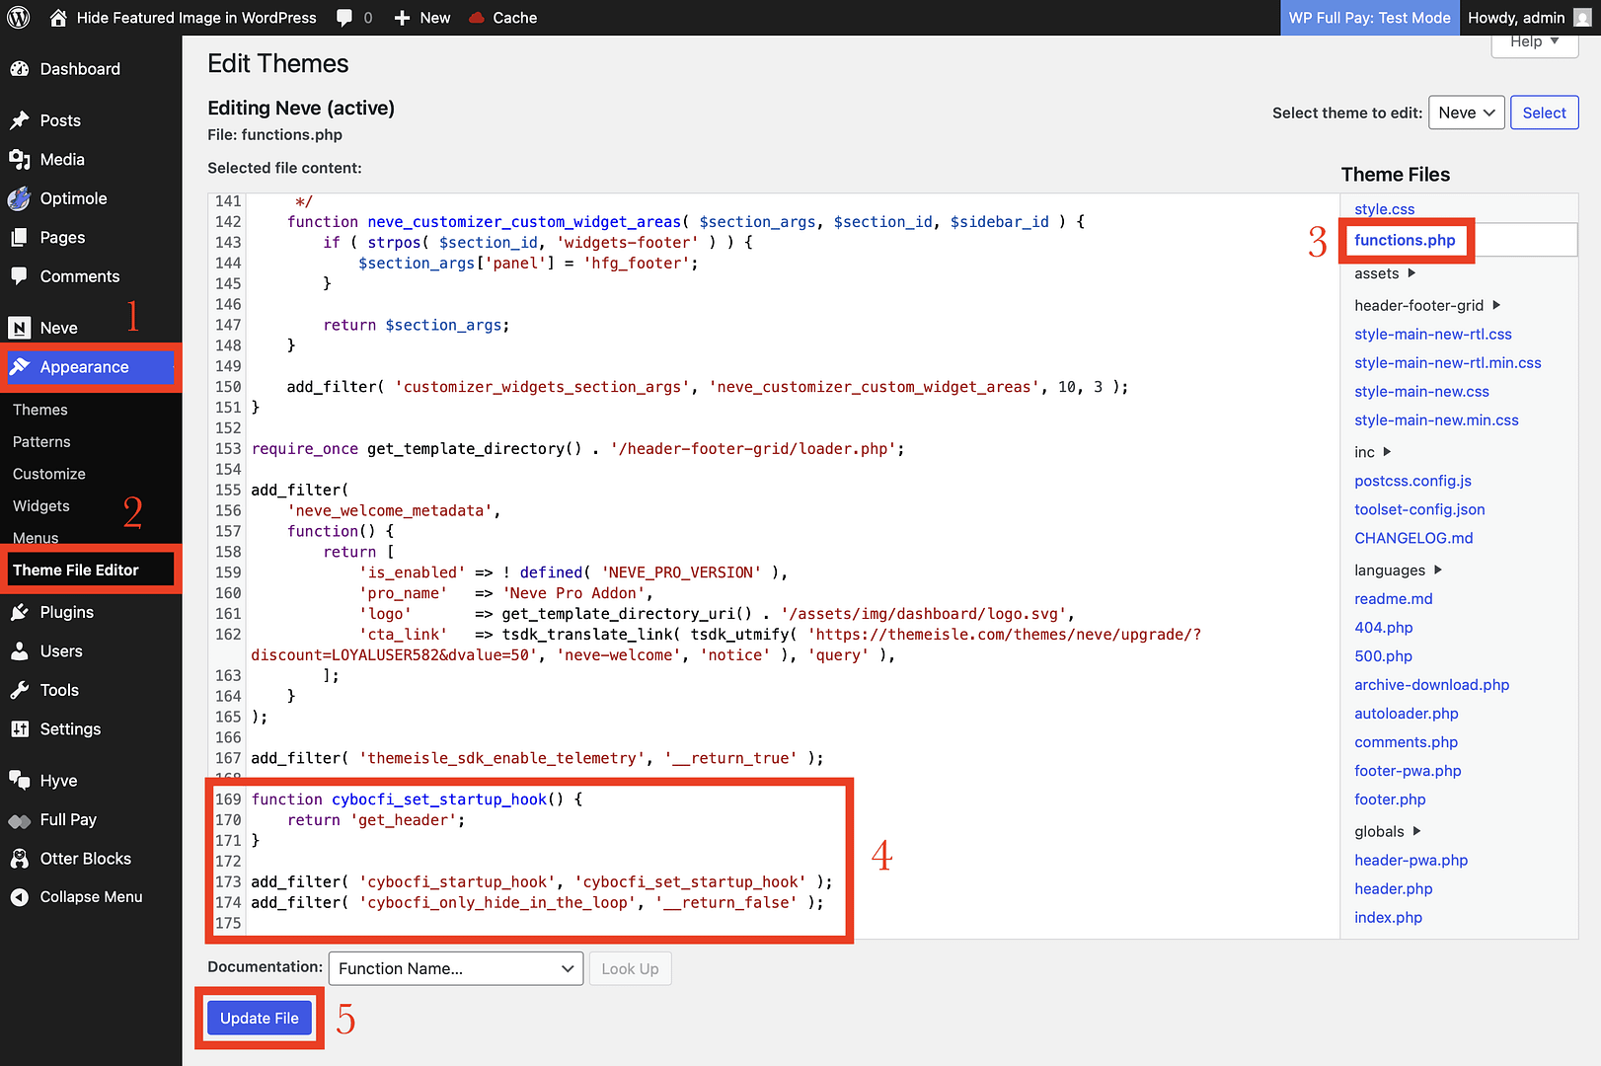Open style.css in theme files
This screenshot has width=1601, height=1066.
[x=1384, y=209]
